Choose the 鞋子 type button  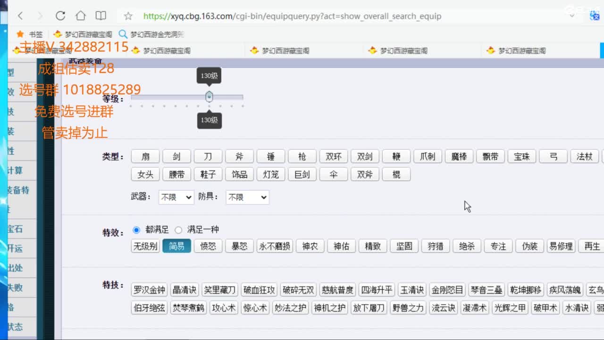208,174
